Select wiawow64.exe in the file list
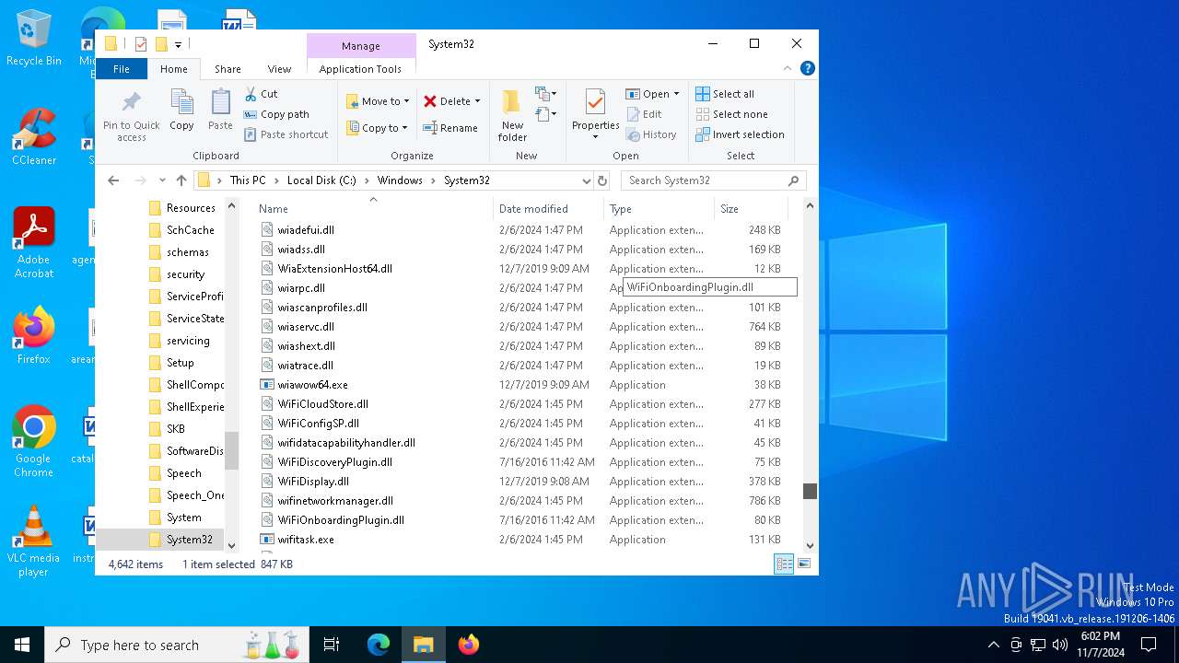This screenshot has height=663, width=1179. tap(312, 385)
